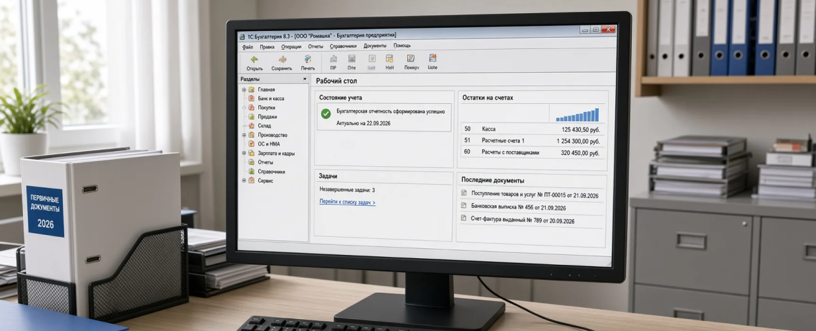Open Главная section via its tree icon
The height and width of the screenshot is (331, 816).
point(252,89)
